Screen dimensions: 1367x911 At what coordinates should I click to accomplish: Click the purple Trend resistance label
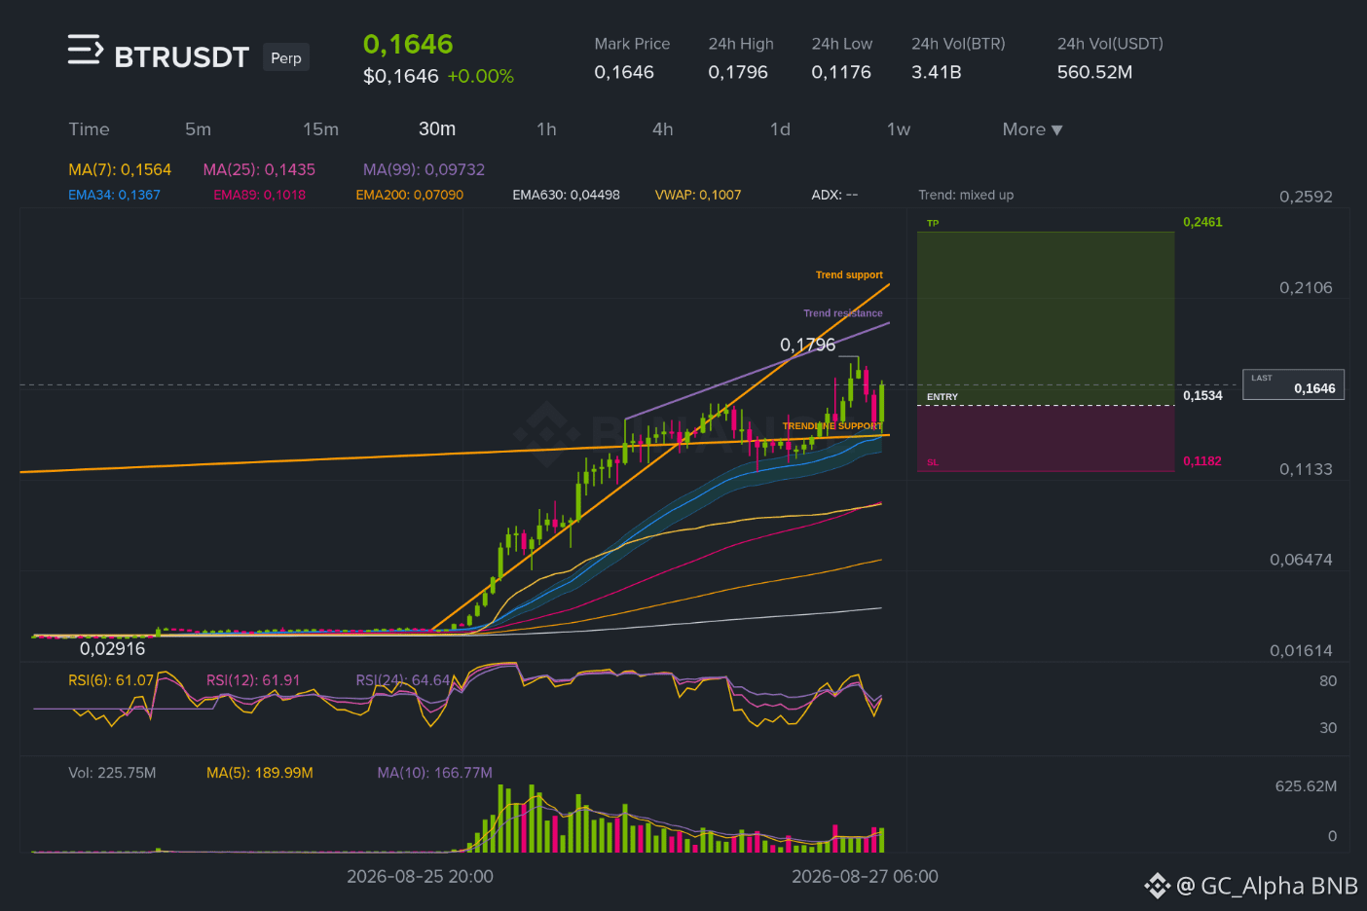coord(843,313)
